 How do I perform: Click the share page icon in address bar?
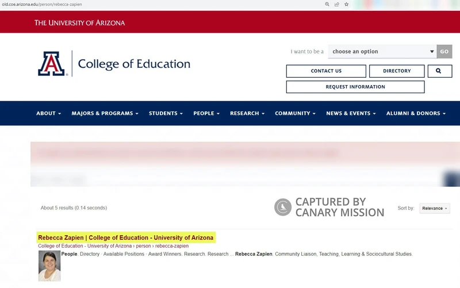(x=336, y=4)
